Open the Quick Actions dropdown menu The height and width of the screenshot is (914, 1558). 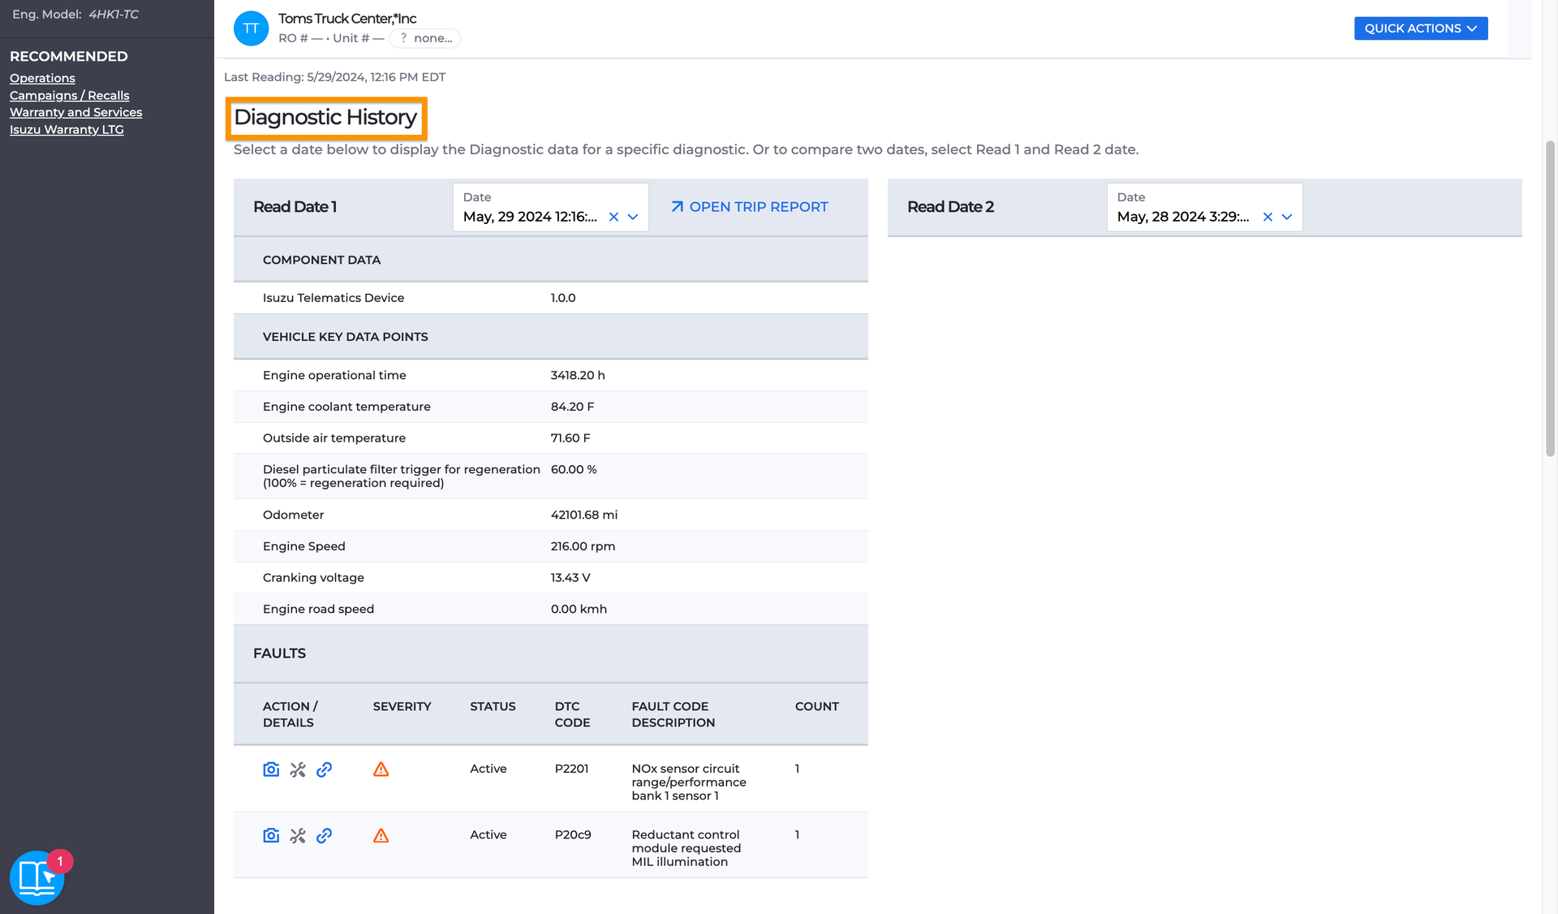pos(1421,28)
